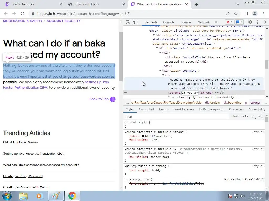Open Paint from the taskbar
The image size is (269, 201).
click(56, 196)
